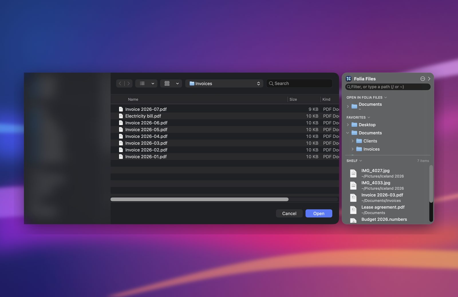This screenshot has width=458, height=297.
Task: Click the horizontal scrollbar in file list
Action: point(200,199)
